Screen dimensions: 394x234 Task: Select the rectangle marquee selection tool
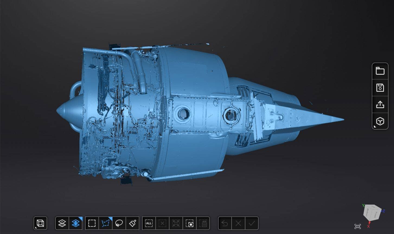(x=92, y=223)
